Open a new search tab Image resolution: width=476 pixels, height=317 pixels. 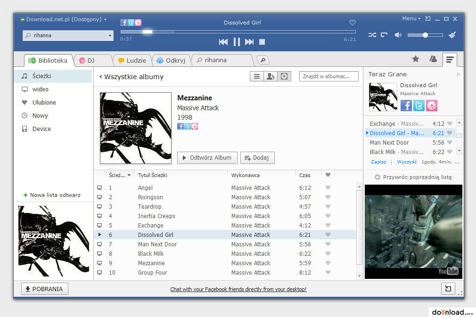click(x=263, y=60)
